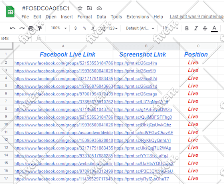Open link https://prnt.sc/26xx4lm
The width and height of the screenshot is (224, 184).
135,63
